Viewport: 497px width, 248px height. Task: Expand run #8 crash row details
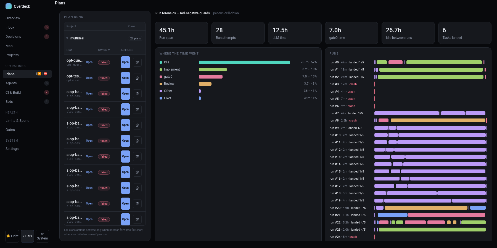(x=343, y=120)
